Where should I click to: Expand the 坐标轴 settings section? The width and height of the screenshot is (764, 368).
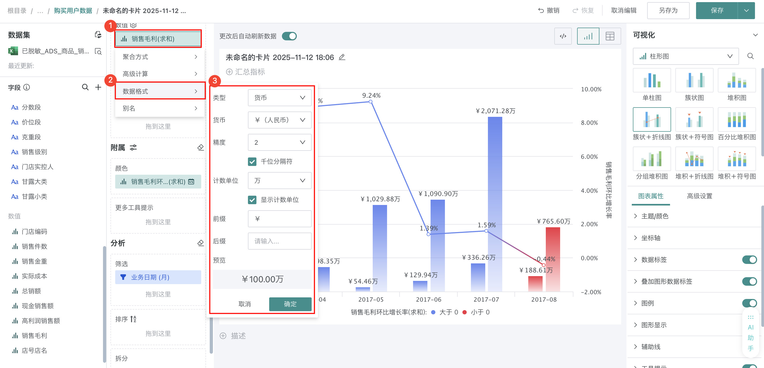650,238
